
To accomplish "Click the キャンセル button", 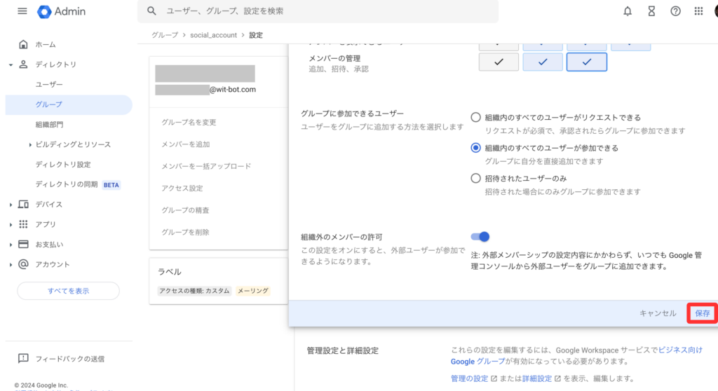I will pyautogui.click(x=658, y=313).
